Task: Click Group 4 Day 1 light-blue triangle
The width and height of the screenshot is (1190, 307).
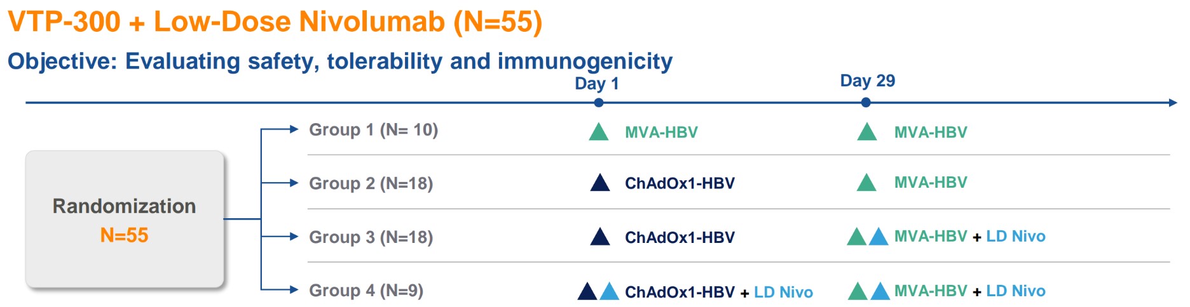Action: (x=609, y=292)
